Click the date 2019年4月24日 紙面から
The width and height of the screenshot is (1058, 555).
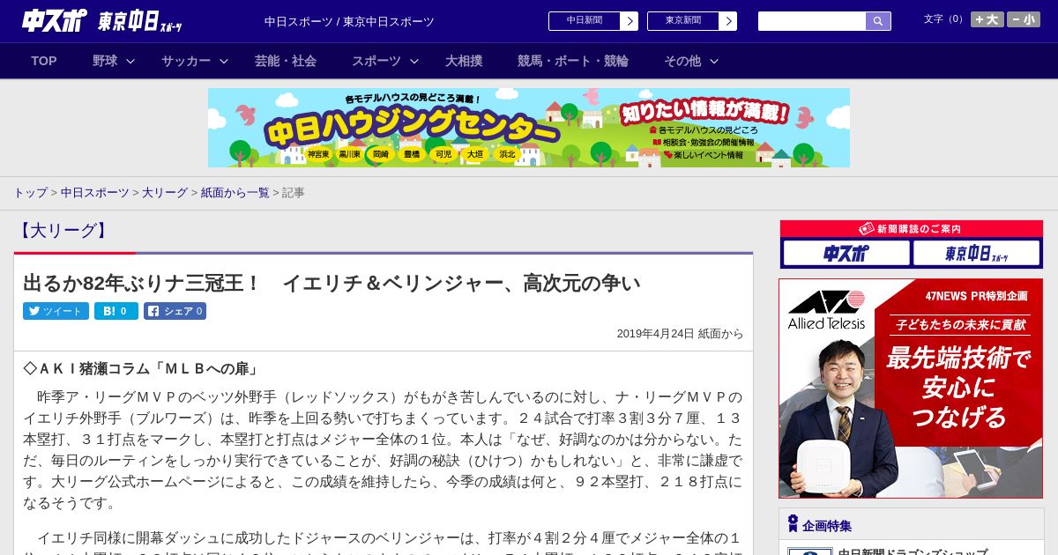(x=680, y=334)
